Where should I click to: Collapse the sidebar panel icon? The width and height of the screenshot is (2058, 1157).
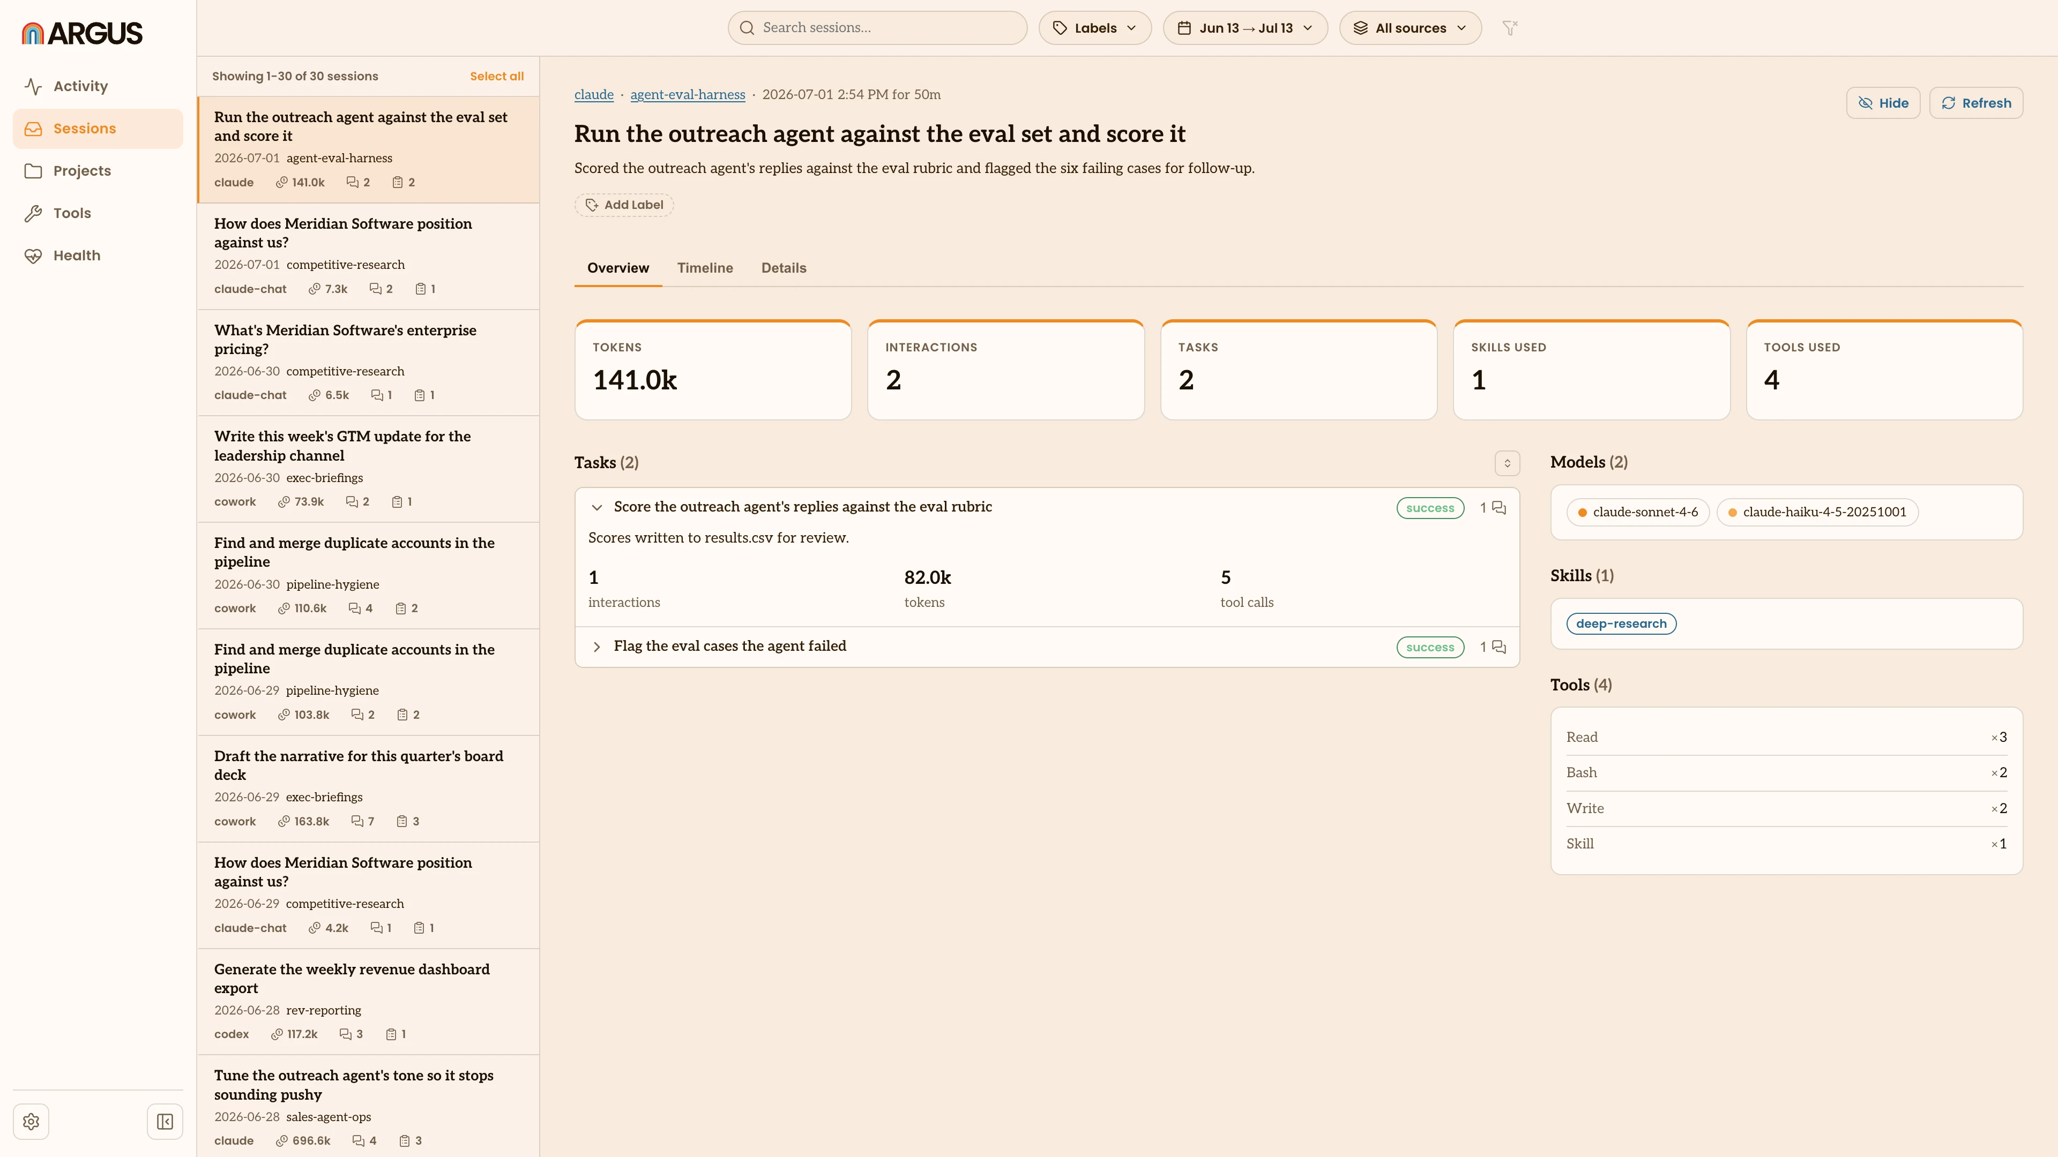(x=165, y=1122)
